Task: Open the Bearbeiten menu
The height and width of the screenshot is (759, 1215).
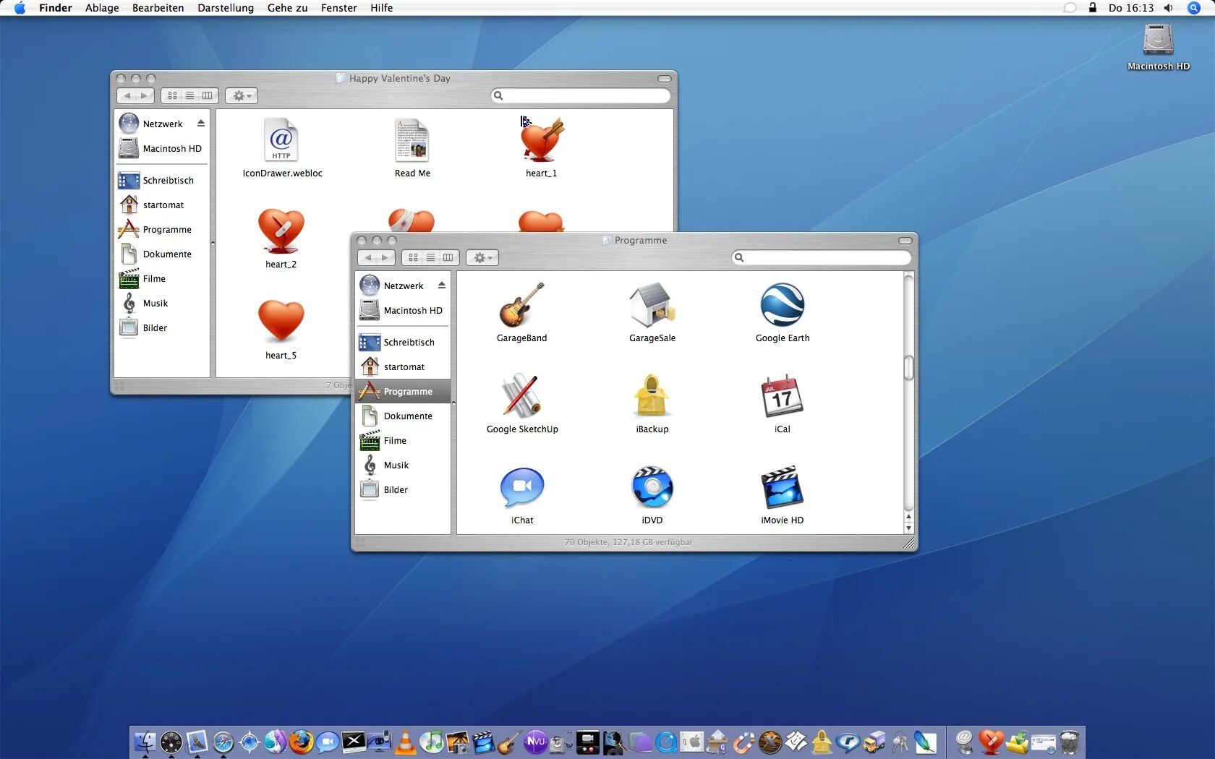Action: click(158, 8)
